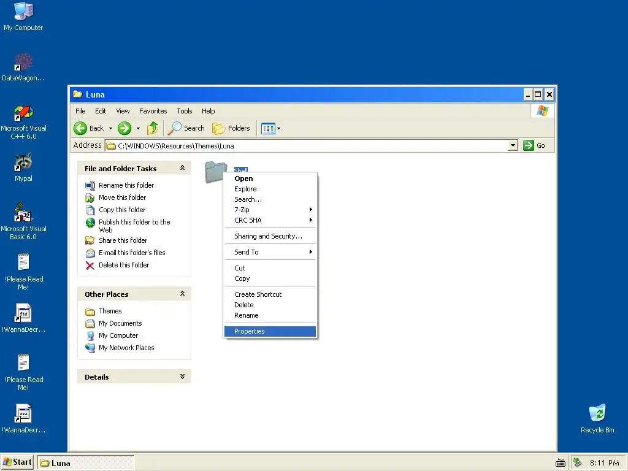
Task: Collapse the Other Places panel
Action: [182, 294]
